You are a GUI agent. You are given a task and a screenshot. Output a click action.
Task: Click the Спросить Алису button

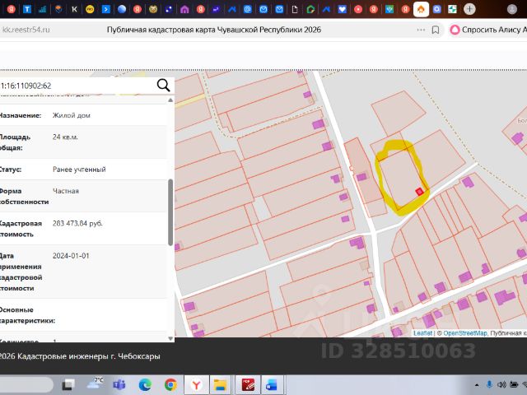(488, 30)
